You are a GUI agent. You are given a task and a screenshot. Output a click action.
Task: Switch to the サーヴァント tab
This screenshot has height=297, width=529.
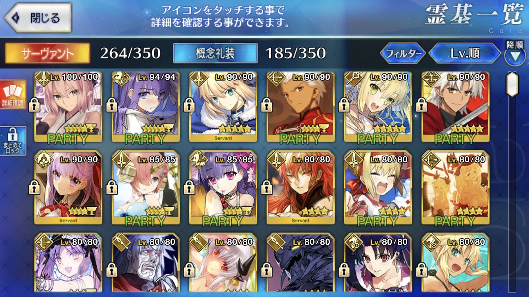47,53
